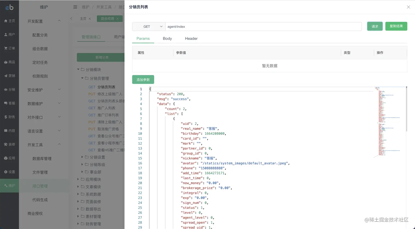This screenshot has height=229, width=415.
Task: Expand the 文章模块 tree folder
Action: click(x=78, y=187)
